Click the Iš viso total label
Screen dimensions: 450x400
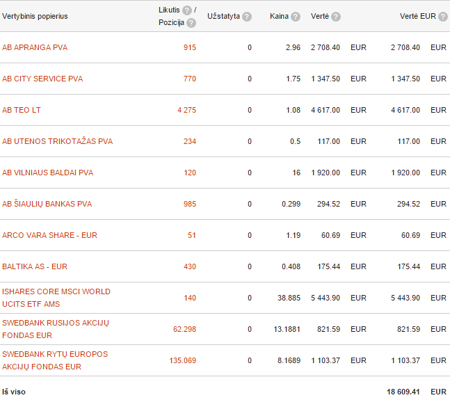14,392
